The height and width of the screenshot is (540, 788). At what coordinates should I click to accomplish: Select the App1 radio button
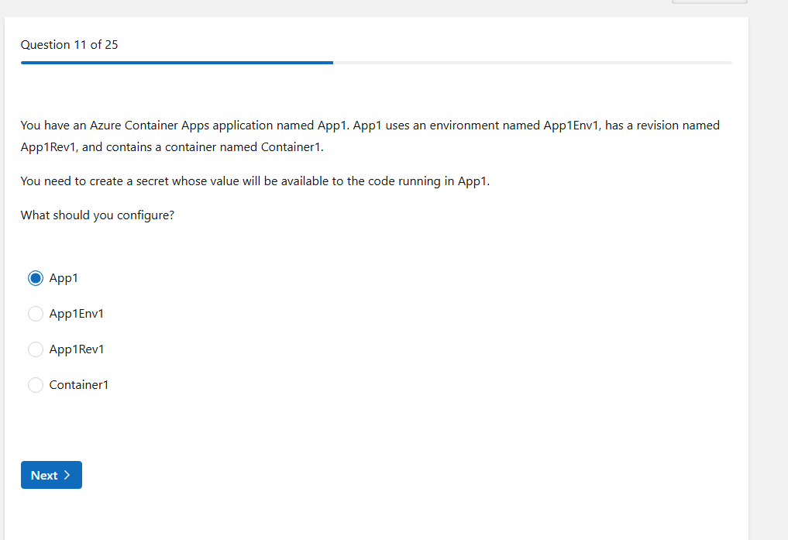click(36, 278)
